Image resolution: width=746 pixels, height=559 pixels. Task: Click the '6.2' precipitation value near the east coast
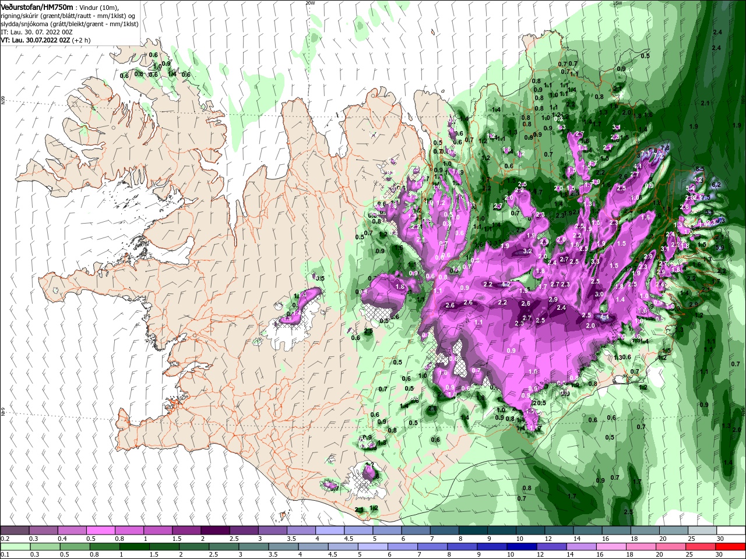tap(717, 185)
